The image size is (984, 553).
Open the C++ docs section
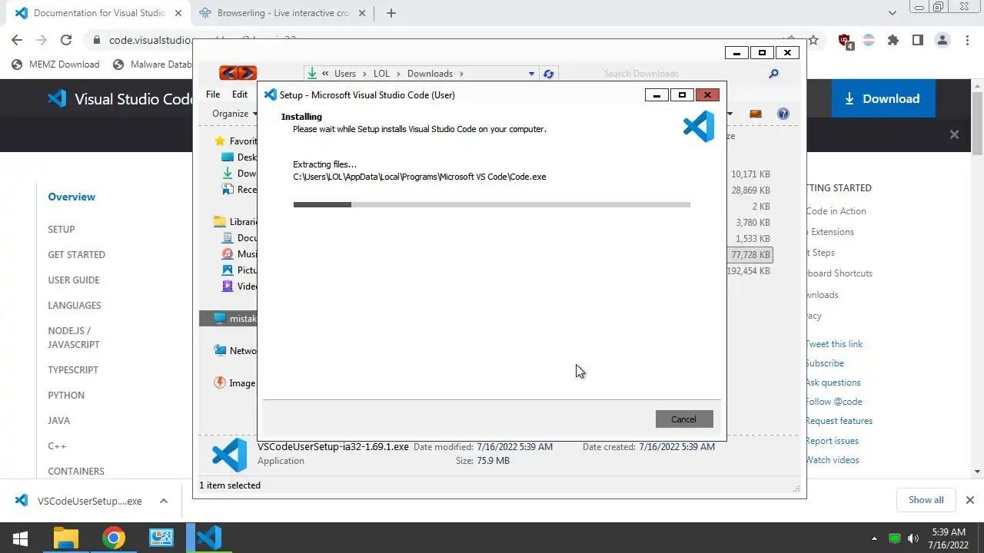pyautogui.click(x=57, y=445)
